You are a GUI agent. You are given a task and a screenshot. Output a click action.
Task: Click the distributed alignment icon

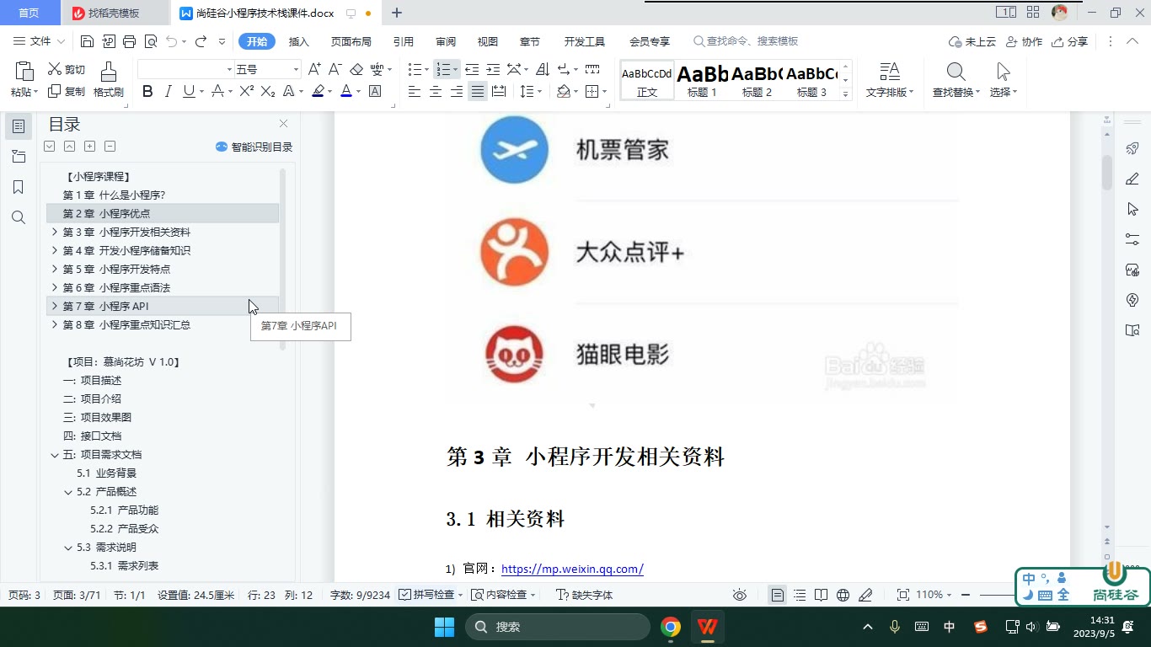pos(499,91)
